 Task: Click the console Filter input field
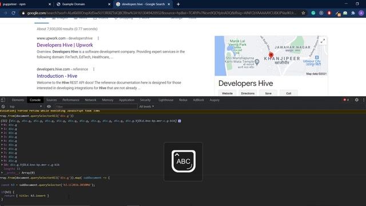[x=96, y=106]
